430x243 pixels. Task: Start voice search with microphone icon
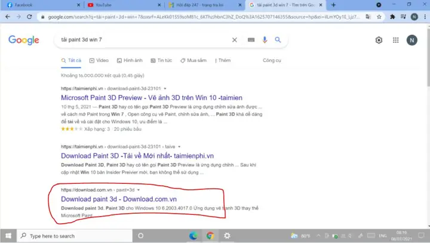(x=265, y=40)
